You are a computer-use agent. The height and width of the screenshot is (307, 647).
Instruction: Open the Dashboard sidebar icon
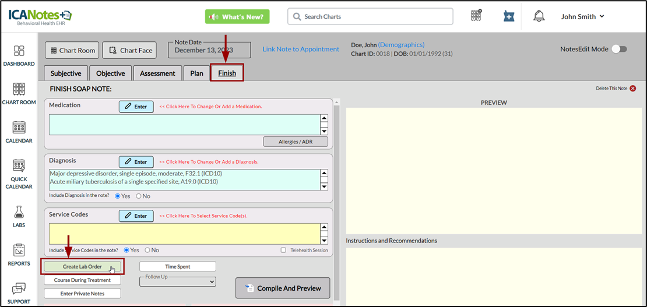(x=19, y=51)
